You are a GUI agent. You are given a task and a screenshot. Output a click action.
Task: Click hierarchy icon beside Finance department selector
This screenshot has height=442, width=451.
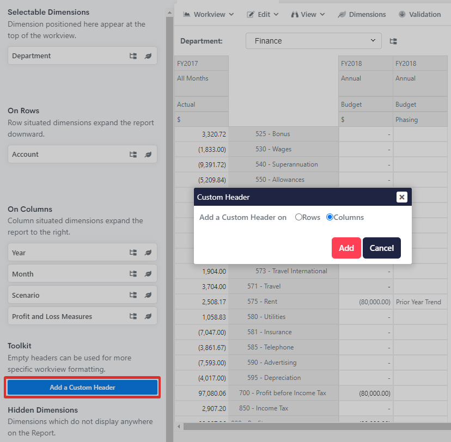tap(393, 41)
